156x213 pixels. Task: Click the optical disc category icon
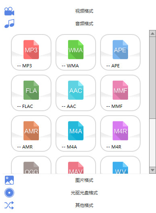coord(9,193)
